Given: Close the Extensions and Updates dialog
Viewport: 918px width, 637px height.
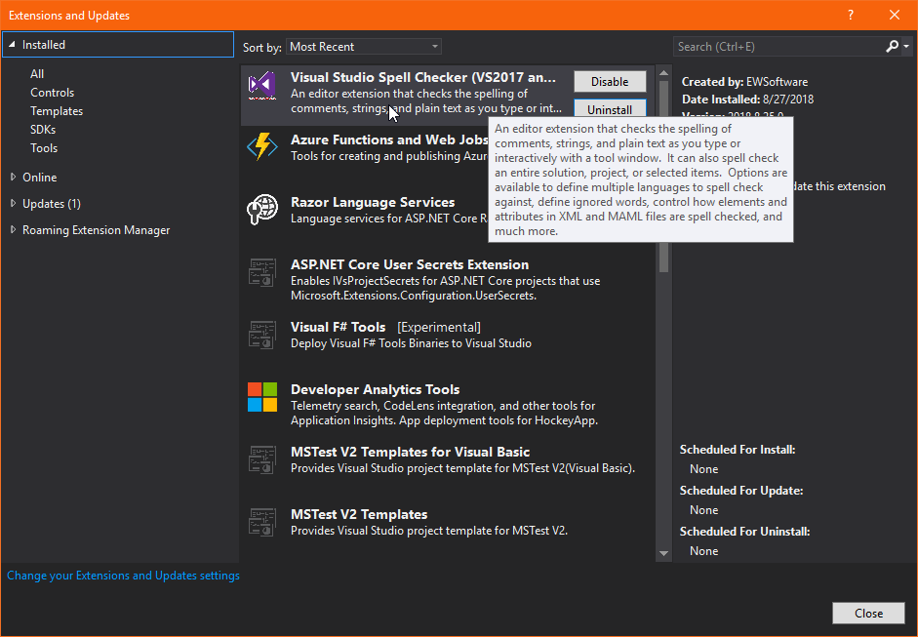Looking at the screenshot, I should (x=869, y=613).
